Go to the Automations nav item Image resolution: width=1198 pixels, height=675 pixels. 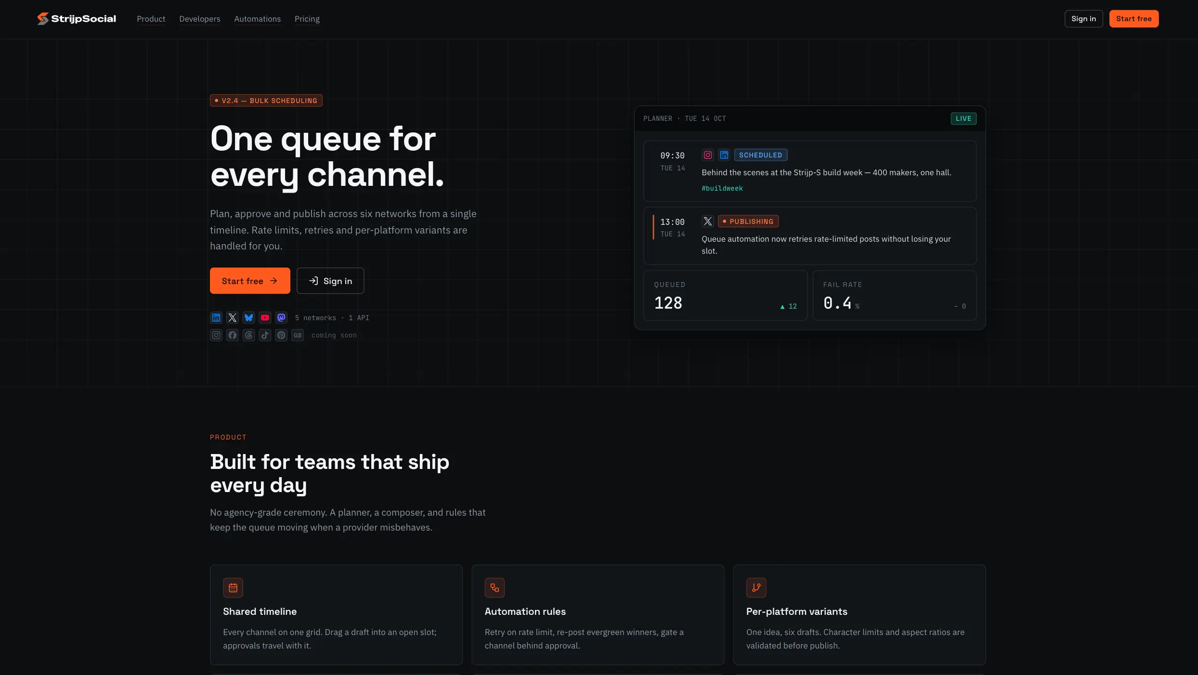pyautogui.click(x=258, y=19)
